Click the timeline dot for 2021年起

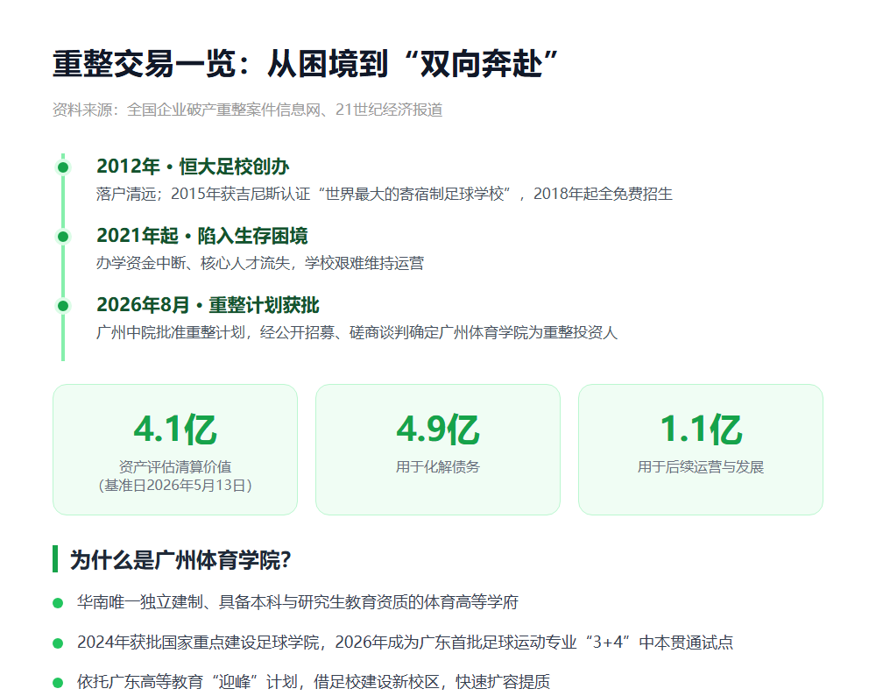tap(63, 237)
